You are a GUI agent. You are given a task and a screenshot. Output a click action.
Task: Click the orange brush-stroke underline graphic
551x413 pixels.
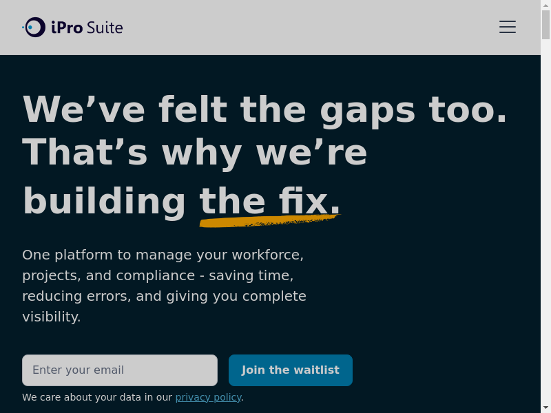coord(269,221)
